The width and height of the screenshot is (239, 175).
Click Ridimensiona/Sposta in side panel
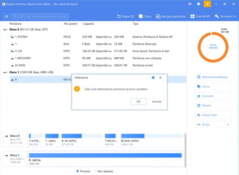(x=213, y=77)
